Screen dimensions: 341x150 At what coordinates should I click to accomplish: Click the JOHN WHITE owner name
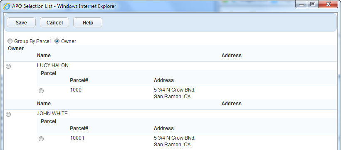pos(52,114)
